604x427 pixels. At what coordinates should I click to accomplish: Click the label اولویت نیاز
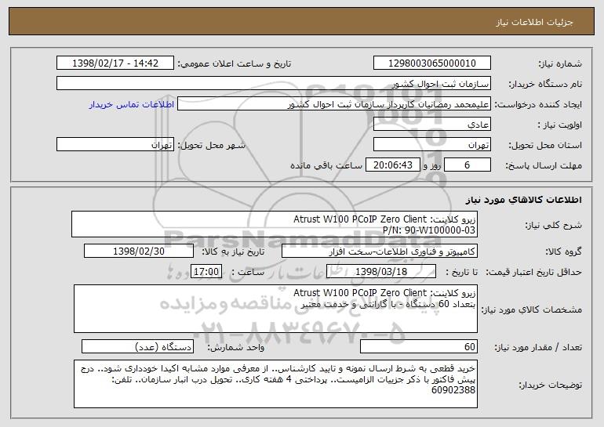click(560, 125)
